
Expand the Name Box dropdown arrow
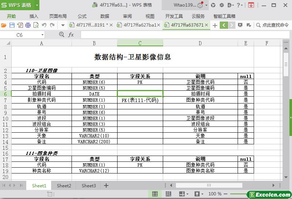42,35
